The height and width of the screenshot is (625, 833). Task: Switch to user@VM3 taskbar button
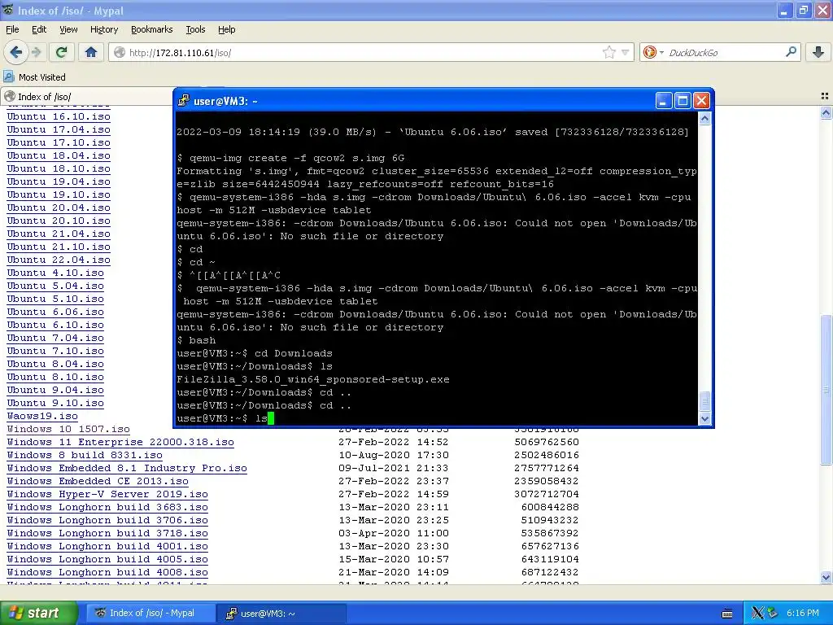[x=281, y=613]
